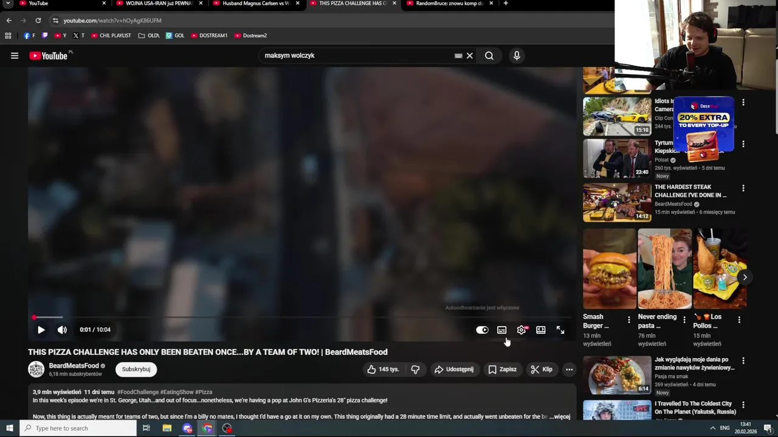The image size is (778, 437).
Task: Open options for Los Pollos short
Action: tap(739, 320)
